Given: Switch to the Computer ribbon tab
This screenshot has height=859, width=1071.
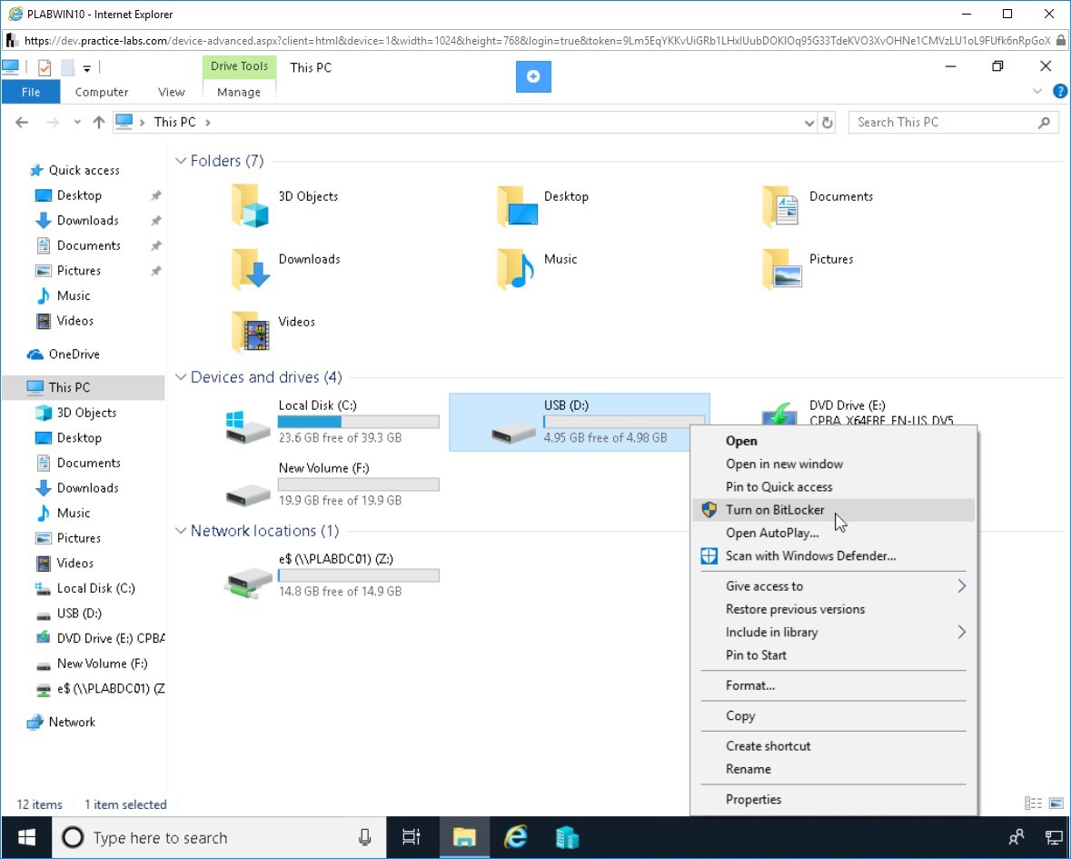Looking at the screenshot, I should tap(101, 92).
